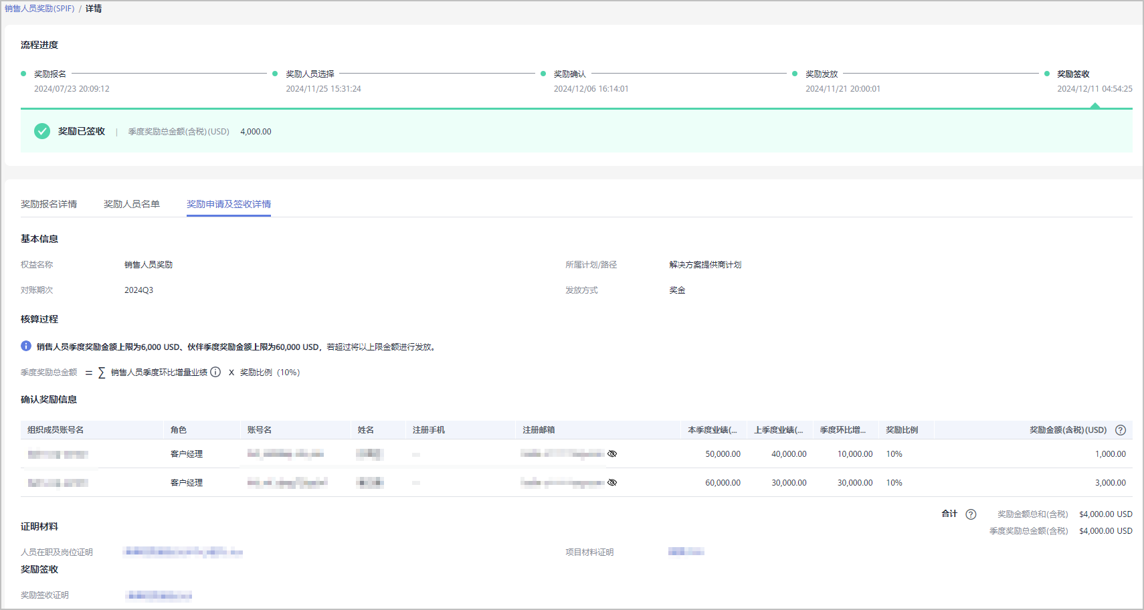Image resolution: width=1144 pixels, height=610 pixels.
Task: Open the 人员在职及岗位证明 attachment link
Action: [183, 552]
